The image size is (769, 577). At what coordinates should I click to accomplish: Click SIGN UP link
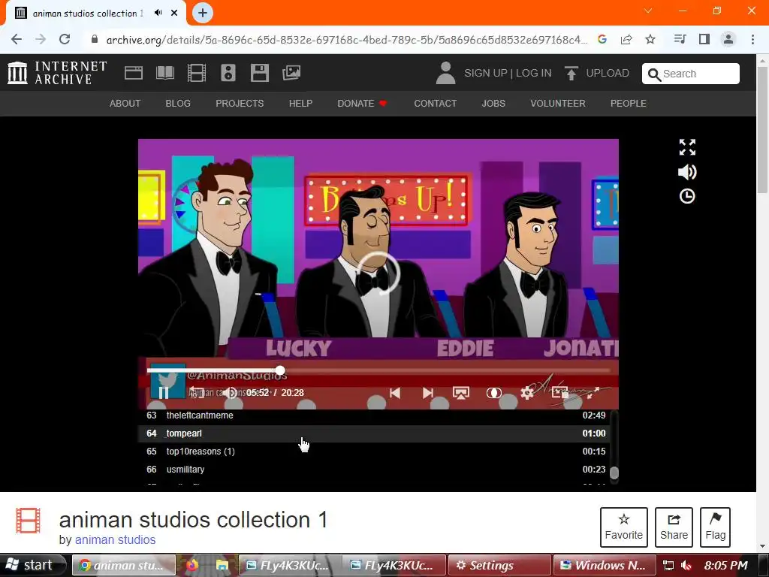tap(486, 73)
